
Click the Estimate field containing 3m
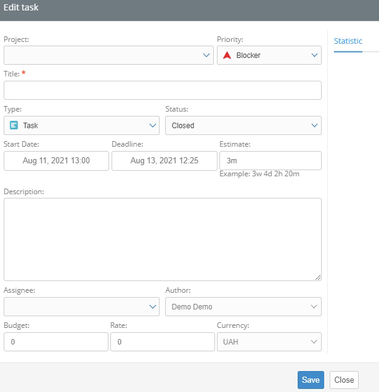pos(271,160)
